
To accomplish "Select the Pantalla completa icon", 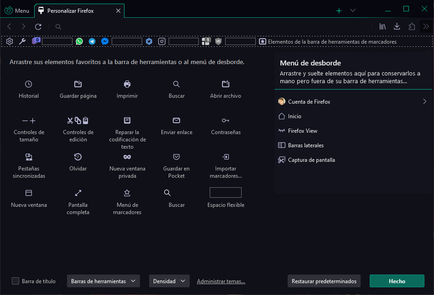I will (x=78, y=193).
